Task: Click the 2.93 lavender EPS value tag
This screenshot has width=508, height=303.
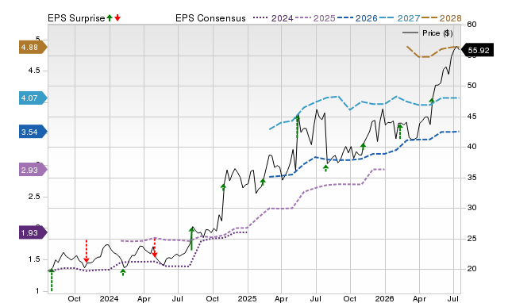Action: pyautogui.click(x=33, y=170)
